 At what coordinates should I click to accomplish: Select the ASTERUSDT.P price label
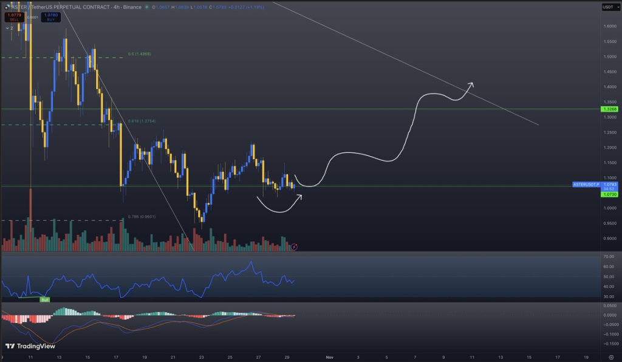586,183
